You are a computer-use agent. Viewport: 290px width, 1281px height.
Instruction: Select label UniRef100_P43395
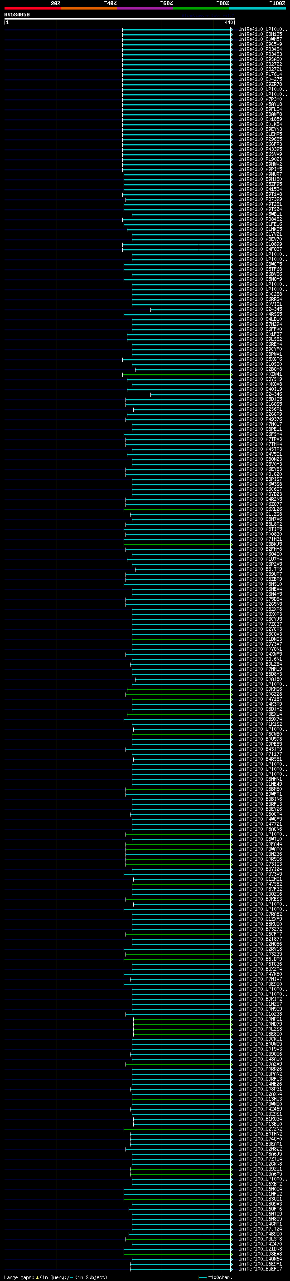tap(260, 149)
